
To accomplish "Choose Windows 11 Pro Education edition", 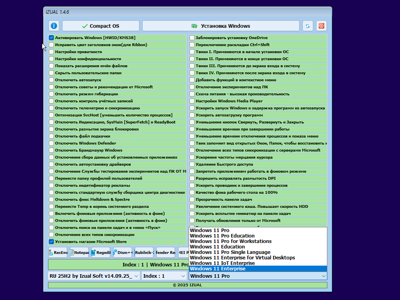I will point(258,236).
